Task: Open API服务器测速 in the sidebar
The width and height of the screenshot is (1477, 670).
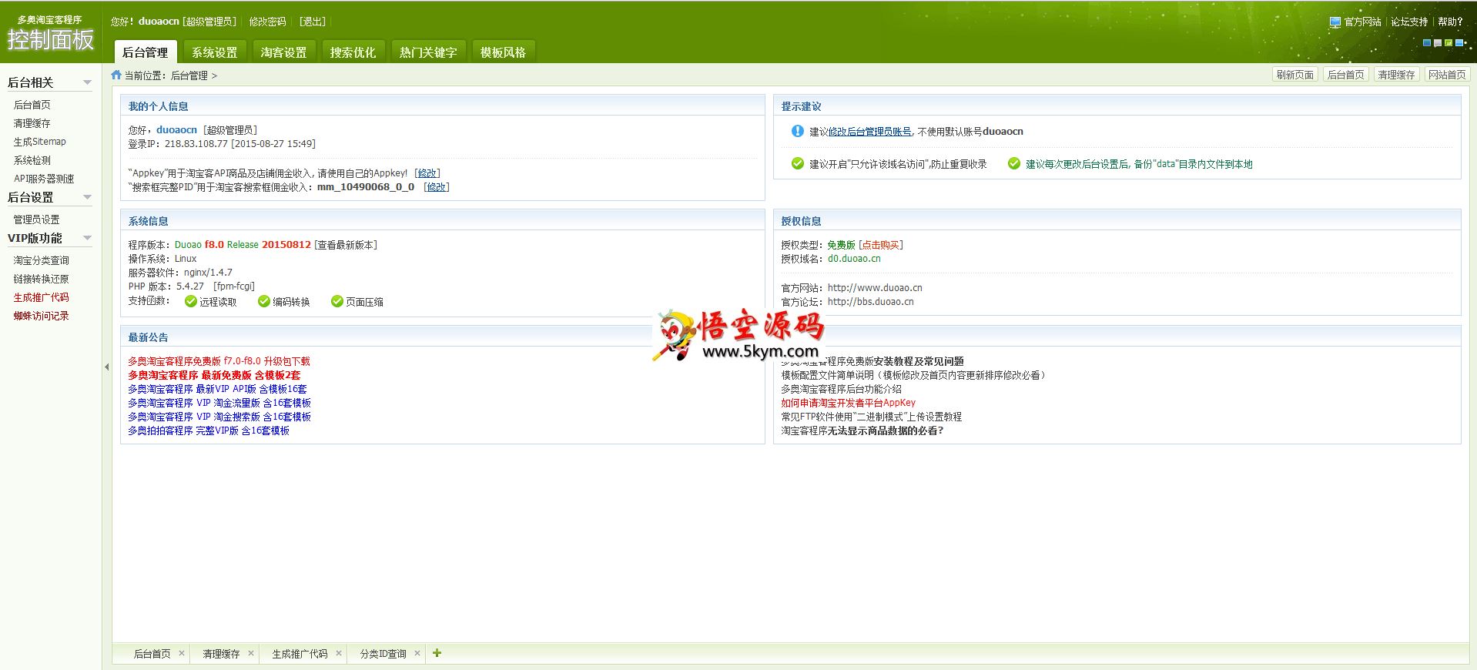Action: coord(44,179)
